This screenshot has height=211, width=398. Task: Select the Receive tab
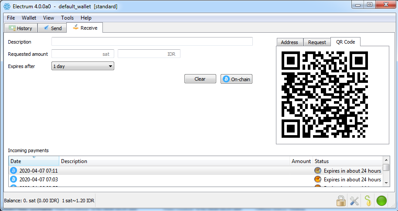tap(85, 27)
